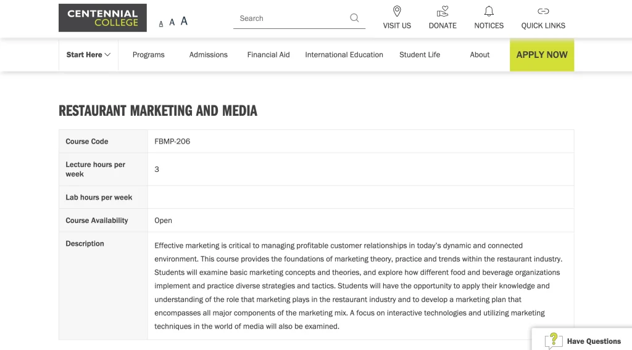Open International Education menu item
This screenshot has height=350, width=632.
pos(344,55)
